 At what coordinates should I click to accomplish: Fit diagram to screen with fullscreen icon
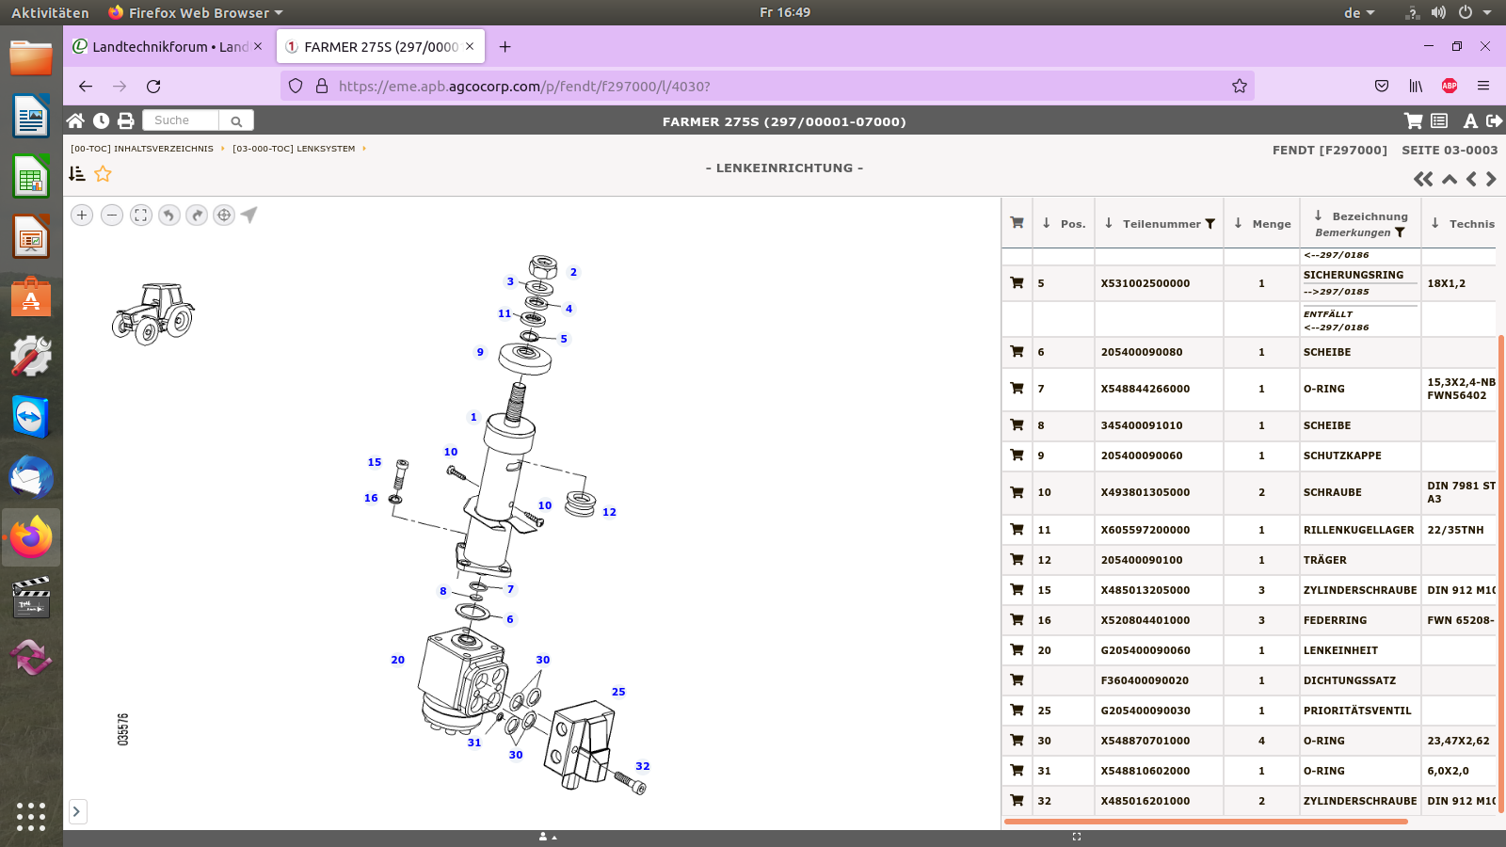[140, 216]
